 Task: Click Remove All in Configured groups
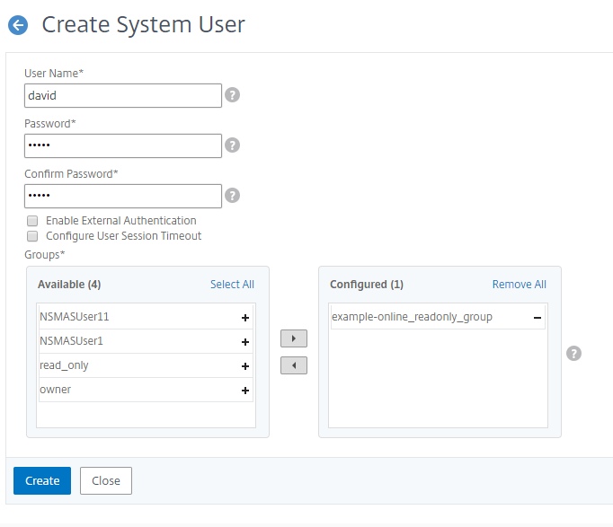pos(519,285)
